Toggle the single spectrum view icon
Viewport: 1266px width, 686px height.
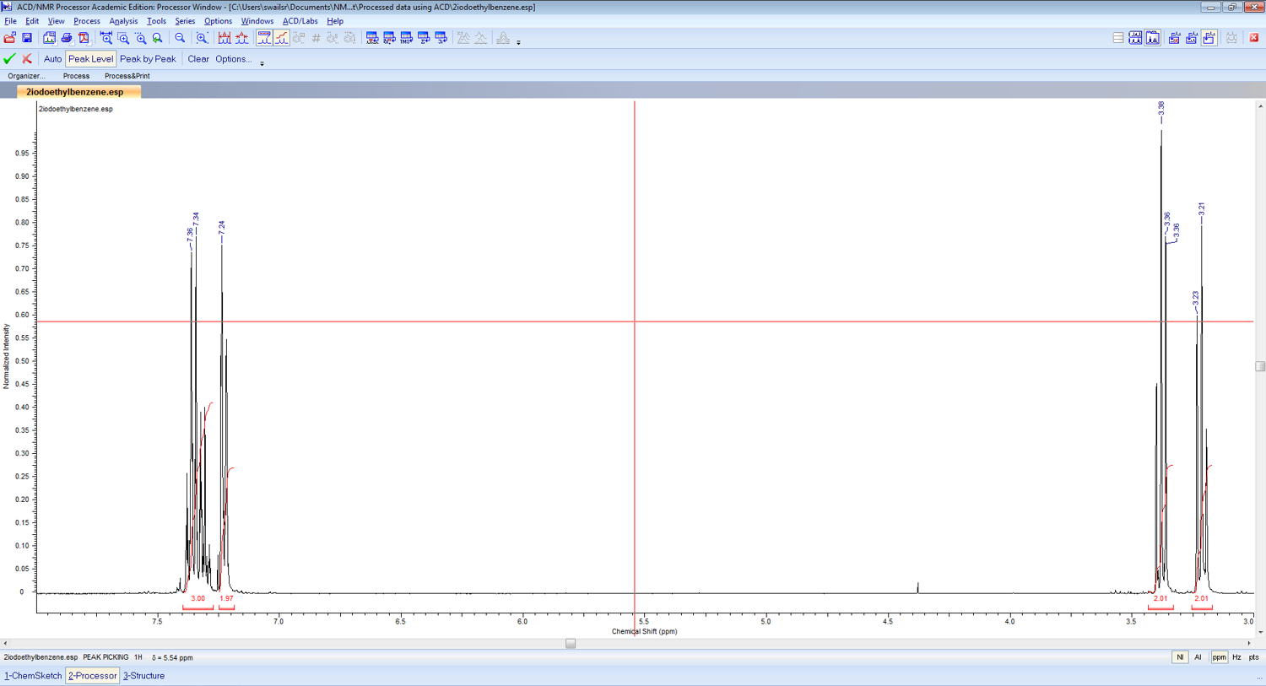pyautogui.click(x=1153, y=38)
